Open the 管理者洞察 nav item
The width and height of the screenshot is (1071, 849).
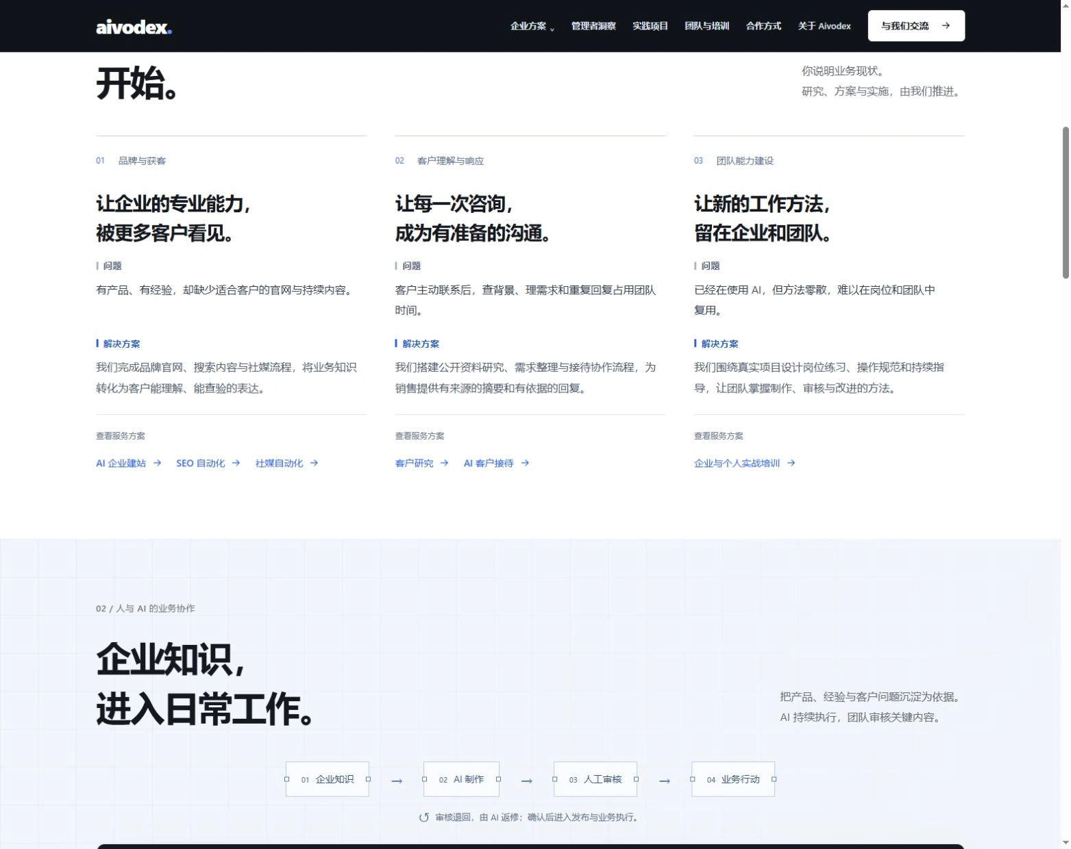coord(593,26)
